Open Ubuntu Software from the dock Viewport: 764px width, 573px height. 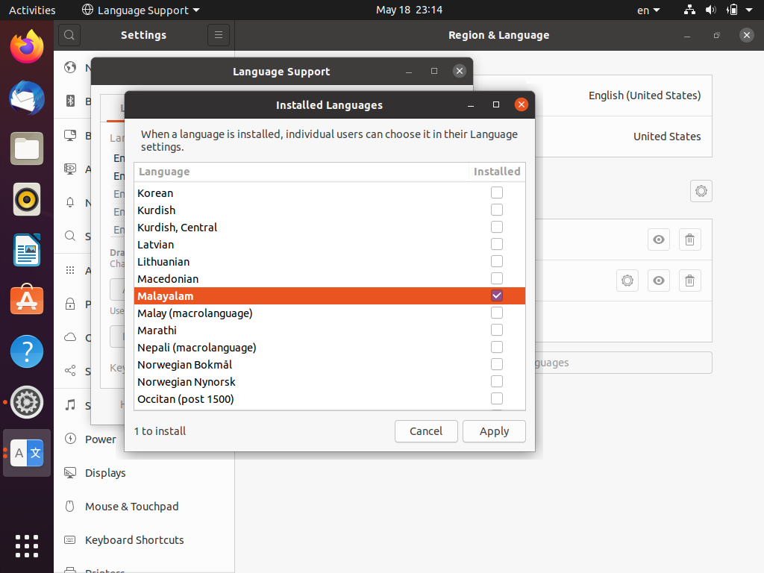pos(27,300)
